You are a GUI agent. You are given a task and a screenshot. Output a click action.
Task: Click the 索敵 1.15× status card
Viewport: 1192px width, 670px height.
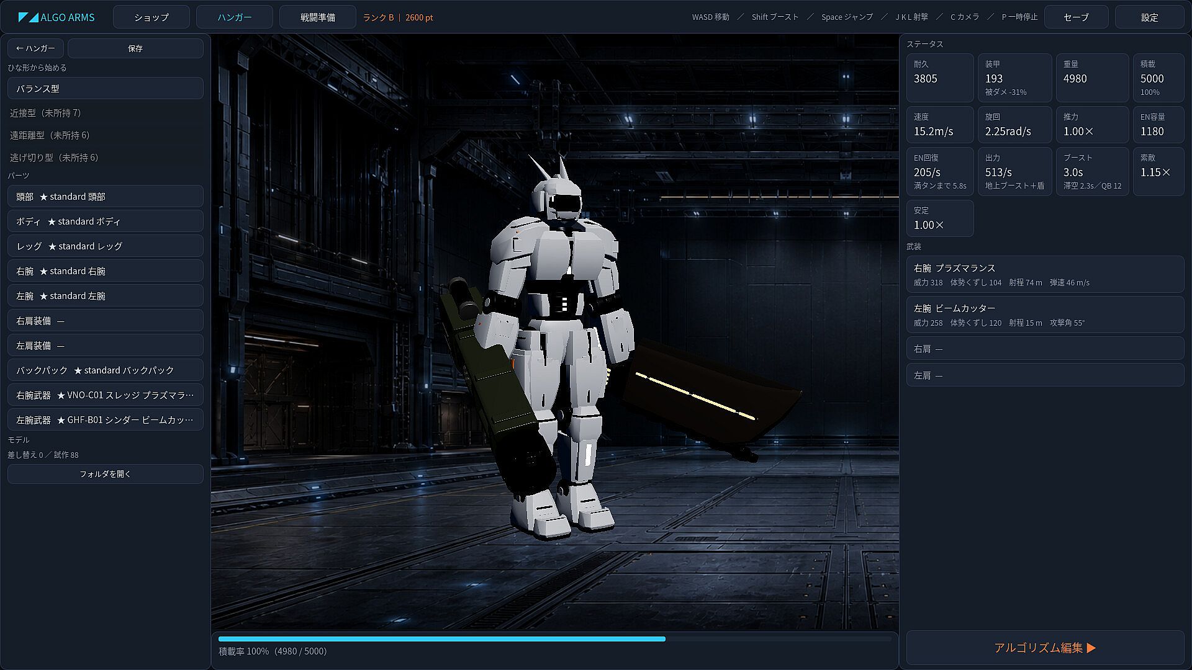coord(1158,171)
